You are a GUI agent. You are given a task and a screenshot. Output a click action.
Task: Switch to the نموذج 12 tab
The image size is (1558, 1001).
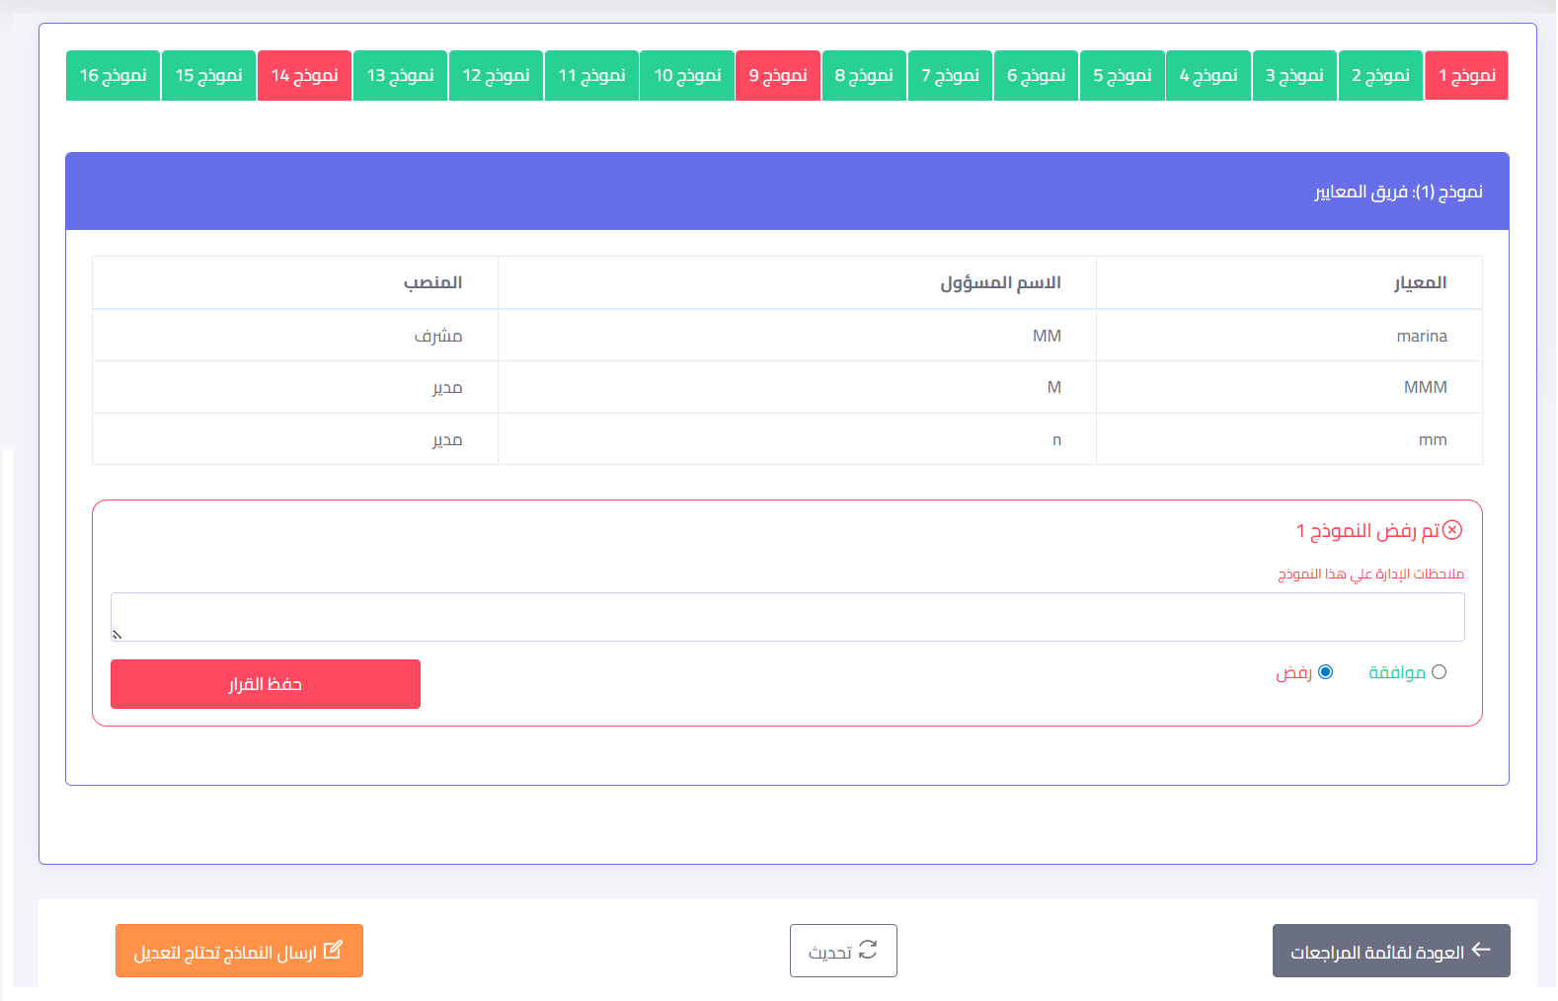click(x=496, y=75)
